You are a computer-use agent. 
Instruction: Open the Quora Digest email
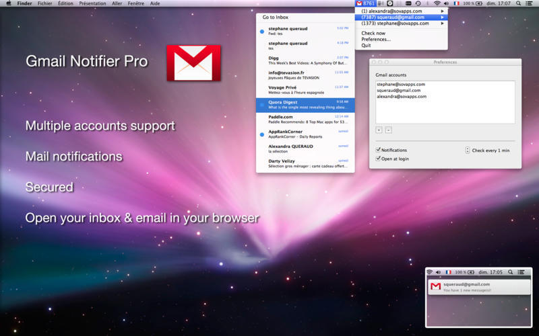pyautogui.click(x=305, y=105)
